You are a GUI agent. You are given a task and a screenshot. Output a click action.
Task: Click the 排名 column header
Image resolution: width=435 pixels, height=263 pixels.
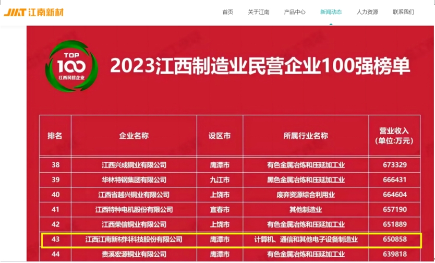click(55, 136)
